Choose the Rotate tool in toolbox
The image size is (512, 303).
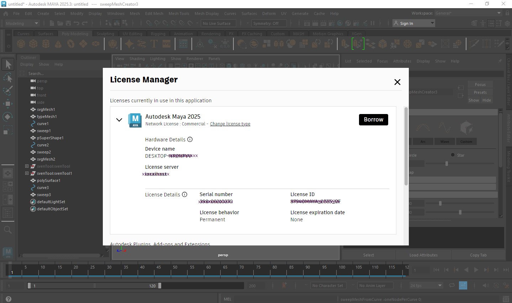point(8,117)
